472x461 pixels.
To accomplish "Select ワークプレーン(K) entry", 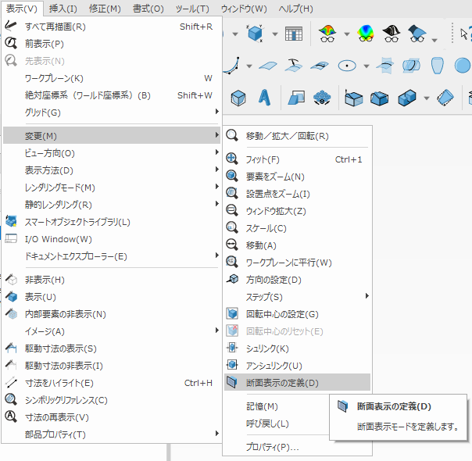I will (x=112, y=78).
